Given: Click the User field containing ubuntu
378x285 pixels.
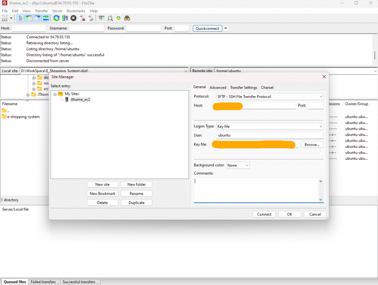Looking at the screenshot, I should point(270,136).
